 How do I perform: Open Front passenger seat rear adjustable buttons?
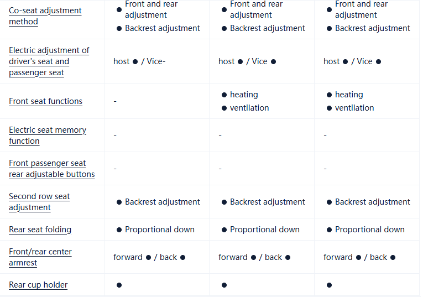tap(51, 169)
